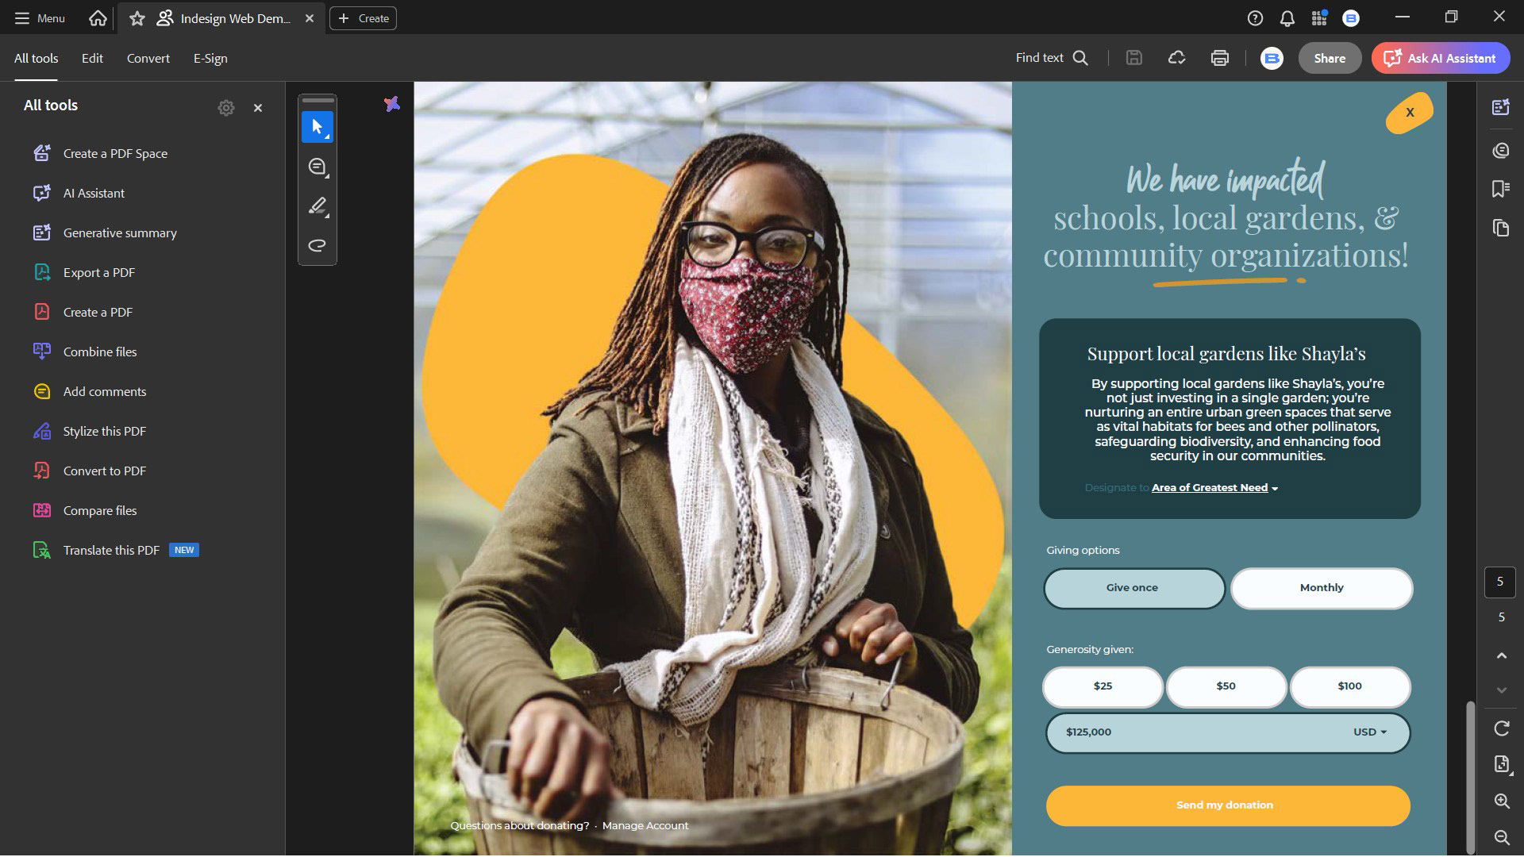Select the $50 donation amount

1226,686
